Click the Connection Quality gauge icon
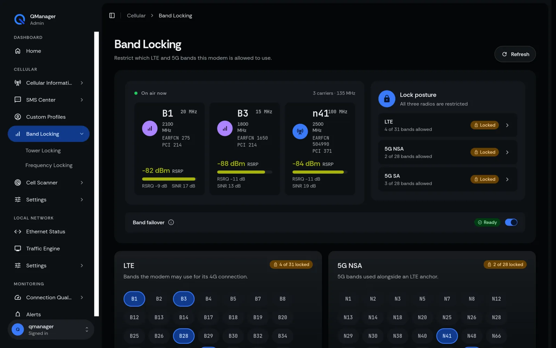 pyautogui.click(x=18, y=298)
